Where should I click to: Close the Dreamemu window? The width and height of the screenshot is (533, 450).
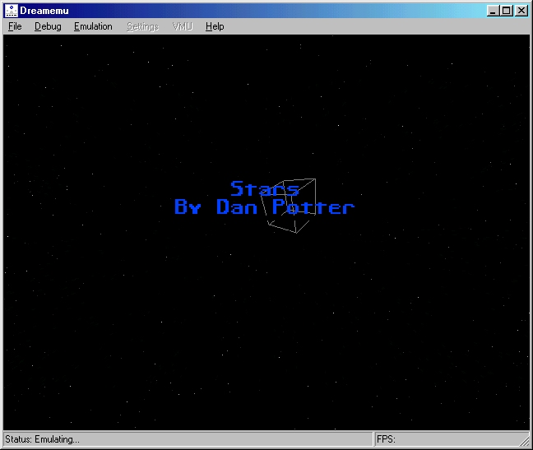tap(521, 11)
